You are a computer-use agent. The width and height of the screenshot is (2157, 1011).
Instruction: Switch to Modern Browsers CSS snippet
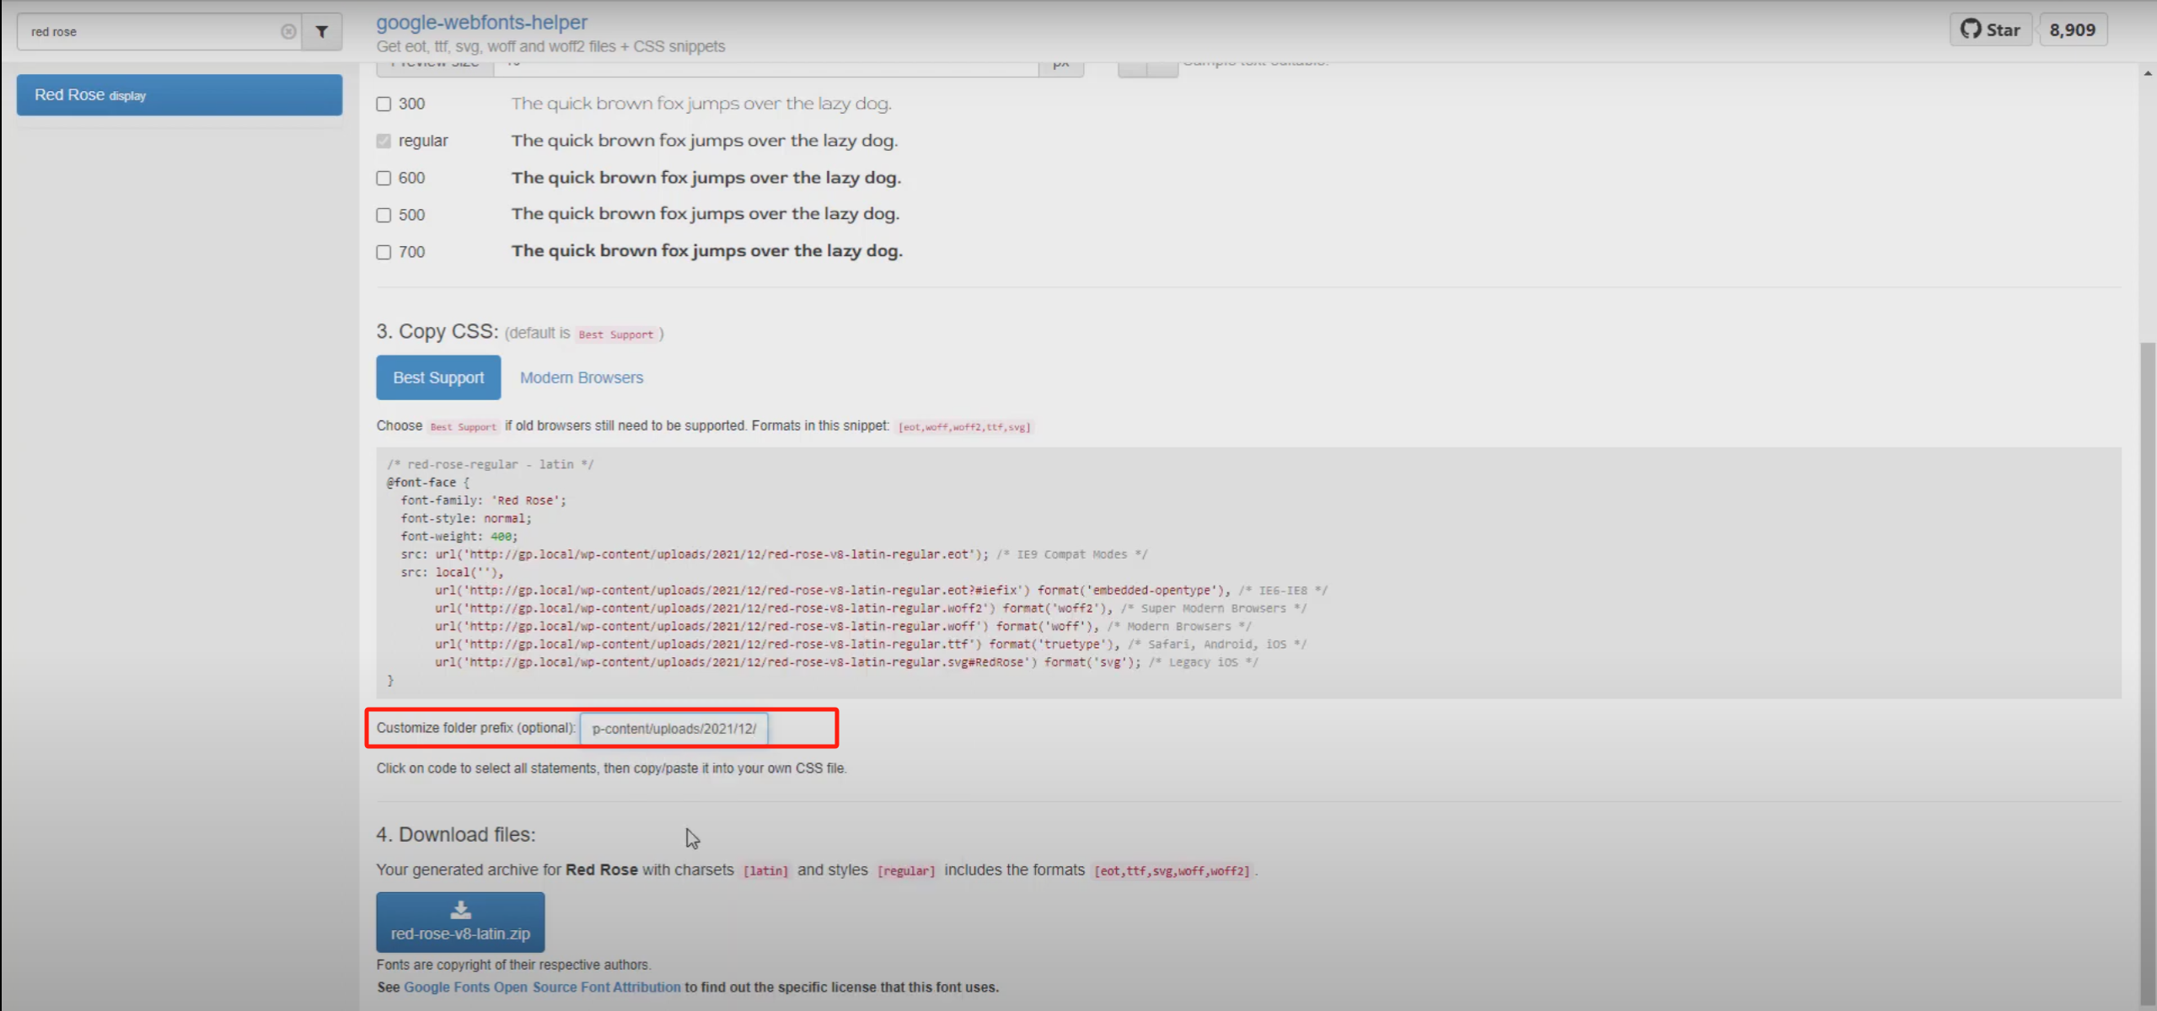(580, 377)
